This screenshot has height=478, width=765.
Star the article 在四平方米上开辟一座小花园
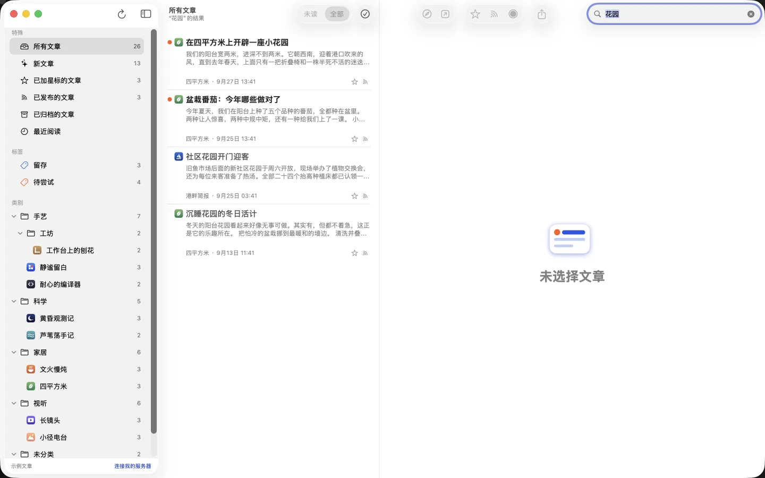354,82
